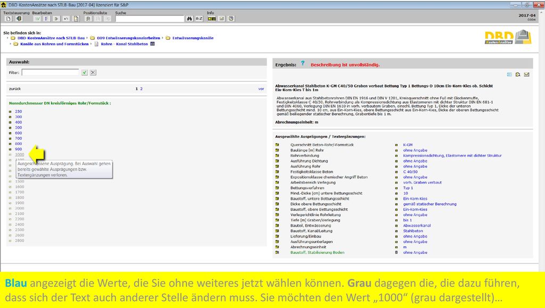
Task: Click 'vorh. Graben verbaut' value link
Action: pos(422,183)
